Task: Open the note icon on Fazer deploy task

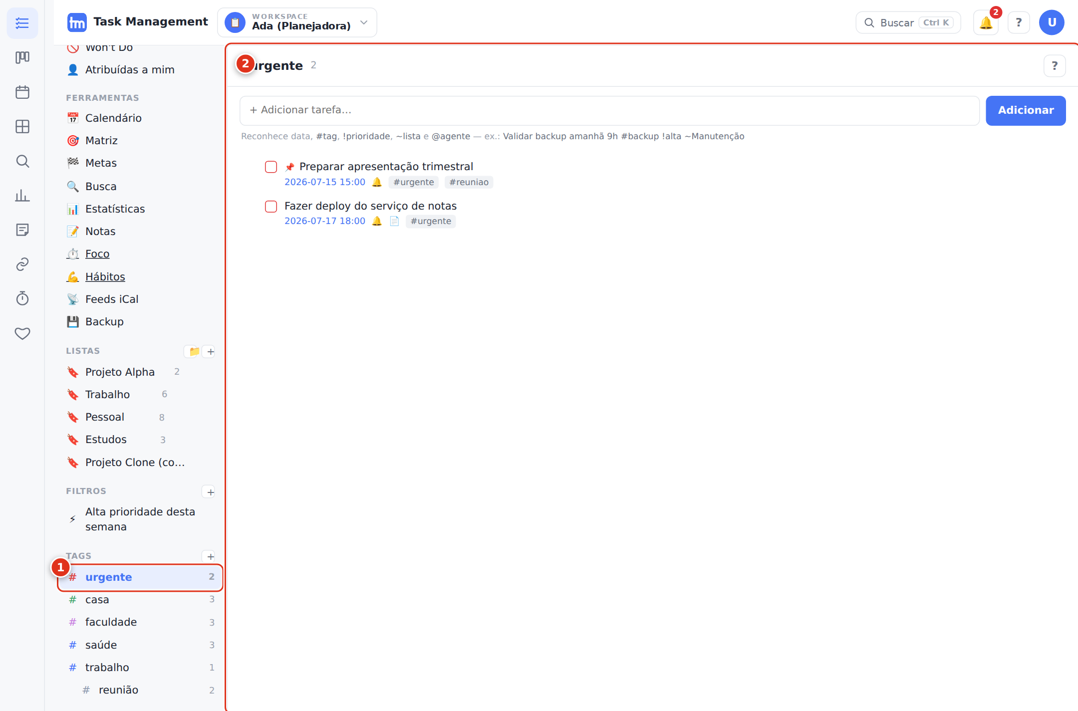Action: point(394,221)
